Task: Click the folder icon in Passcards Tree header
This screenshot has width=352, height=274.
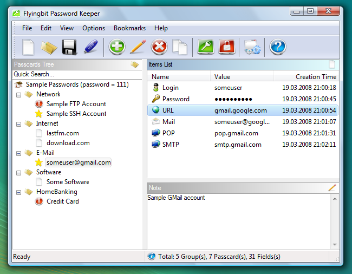Action: click(x=135, y=64)
